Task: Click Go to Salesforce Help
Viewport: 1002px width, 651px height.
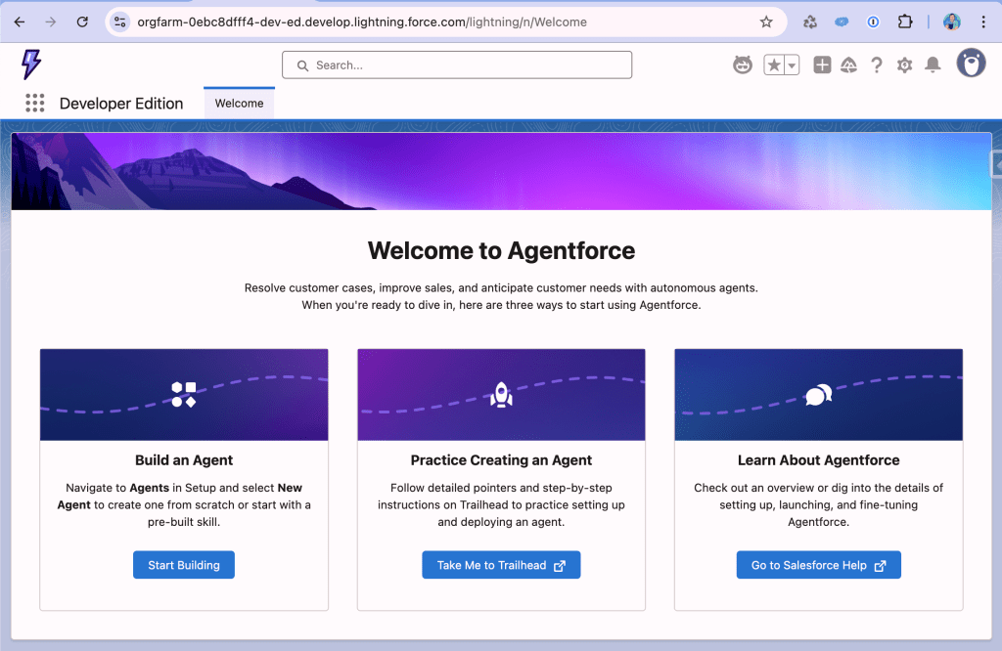Action: (x=818, y=564)
